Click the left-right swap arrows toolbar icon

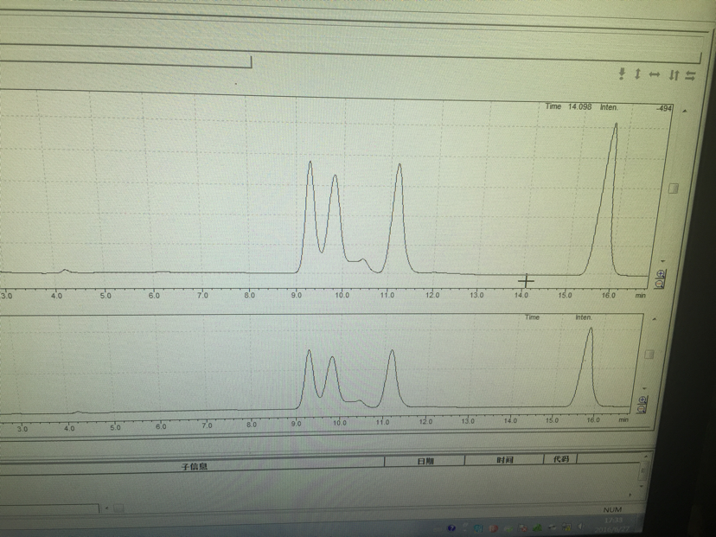(690, 76)
